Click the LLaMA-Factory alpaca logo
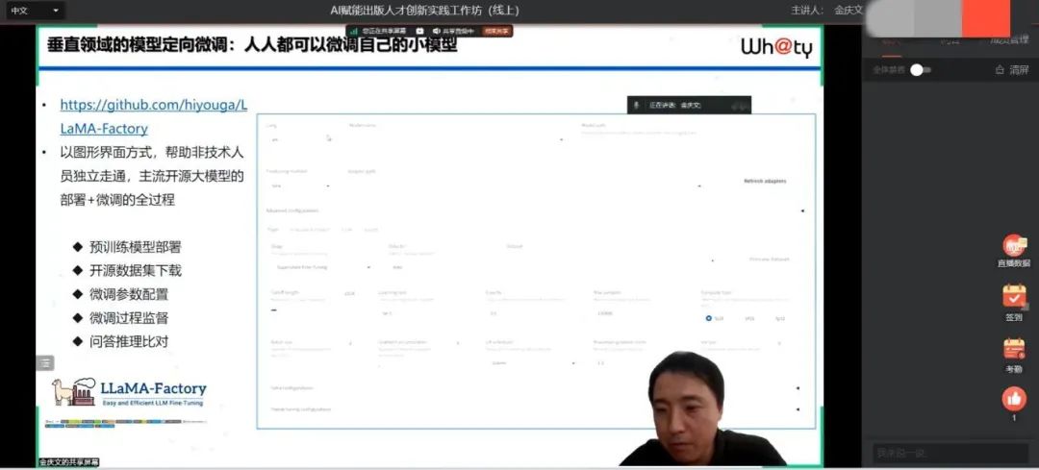1039x470 pixels. tap(73, 391)
